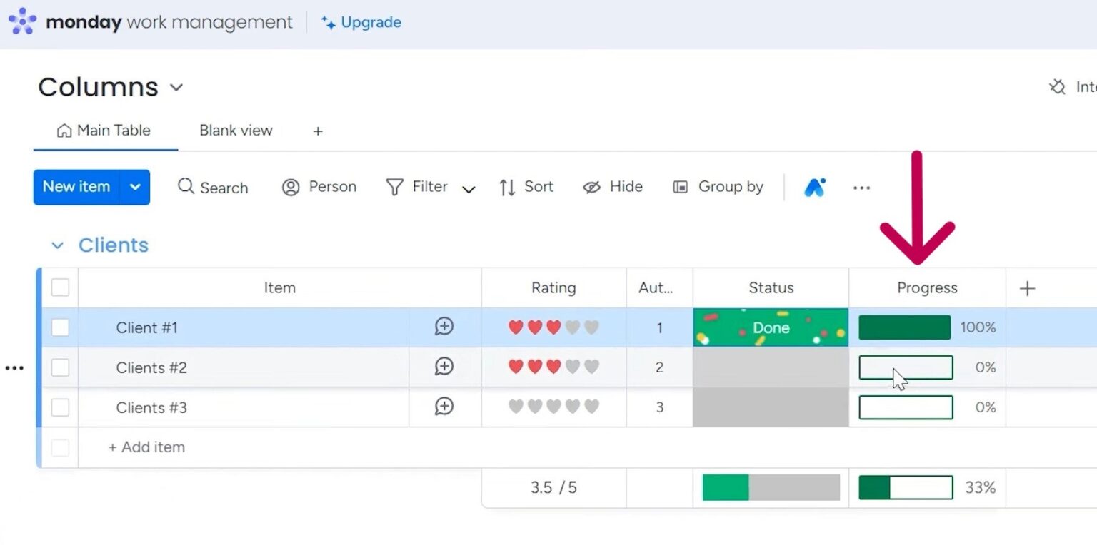Screen dimensions: 1097x545
Task: Expand the Filter options arrow
Action: pyautogui.click(x=469, y=189)
